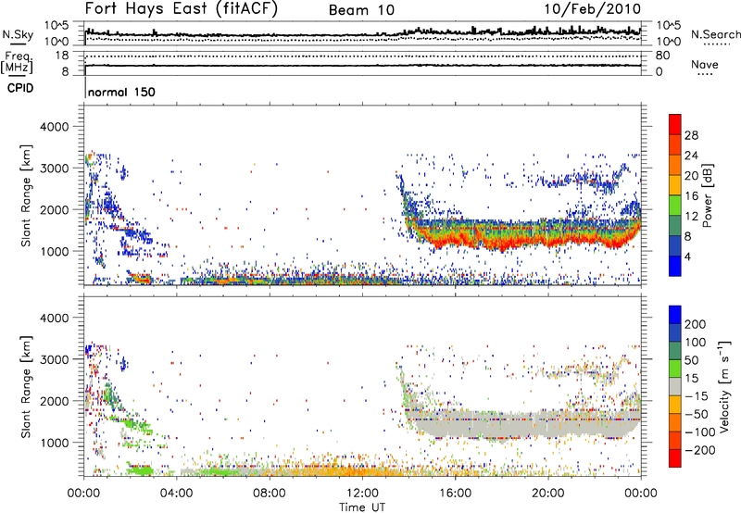The height and width of the screenshot is (513, 741).
Task: Click the "50" label on the velocity scale
Action: click(x=691, y=360)
